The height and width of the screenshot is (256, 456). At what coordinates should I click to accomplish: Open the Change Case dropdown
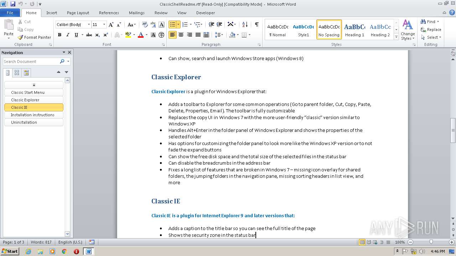[x=131, y=25]
